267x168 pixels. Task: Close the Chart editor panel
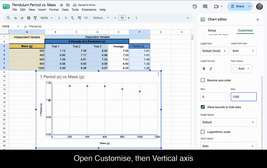pyautogui.click(x=258, y=19)
